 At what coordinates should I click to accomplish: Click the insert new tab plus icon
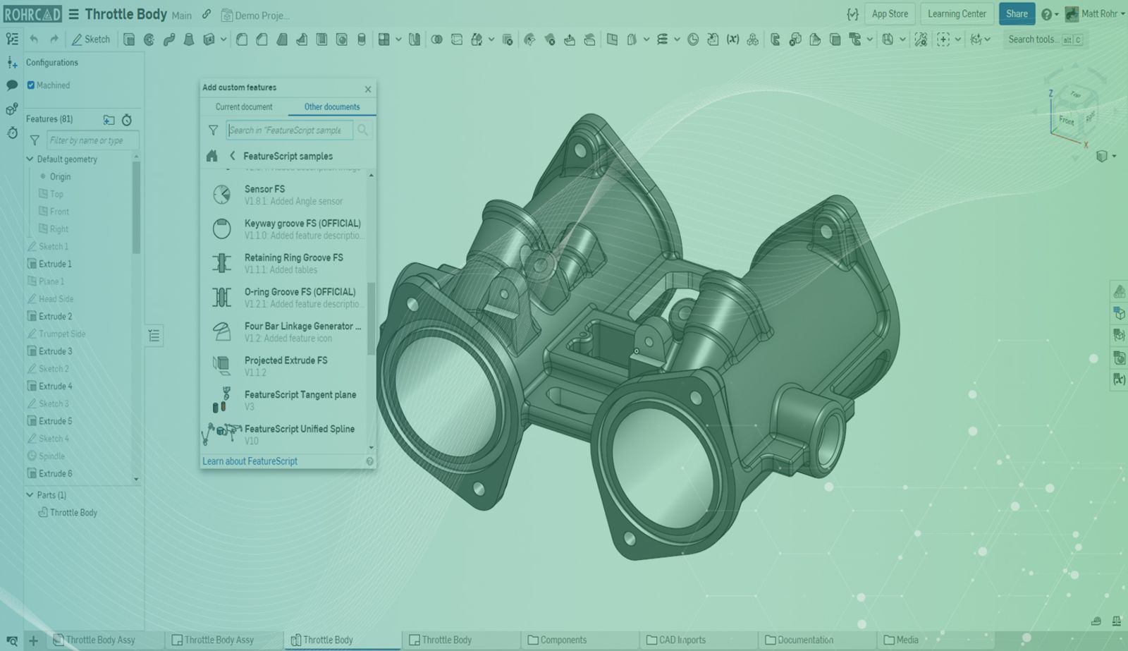(x=33, y=640)
